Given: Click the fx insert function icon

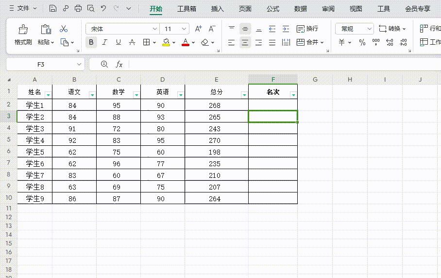Looking at the screenshot, I should coord(119,65).
